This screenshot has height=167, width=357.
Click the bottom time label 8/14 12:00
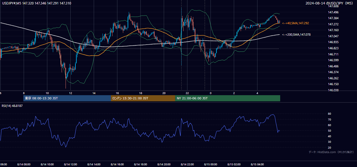[70, 164]
